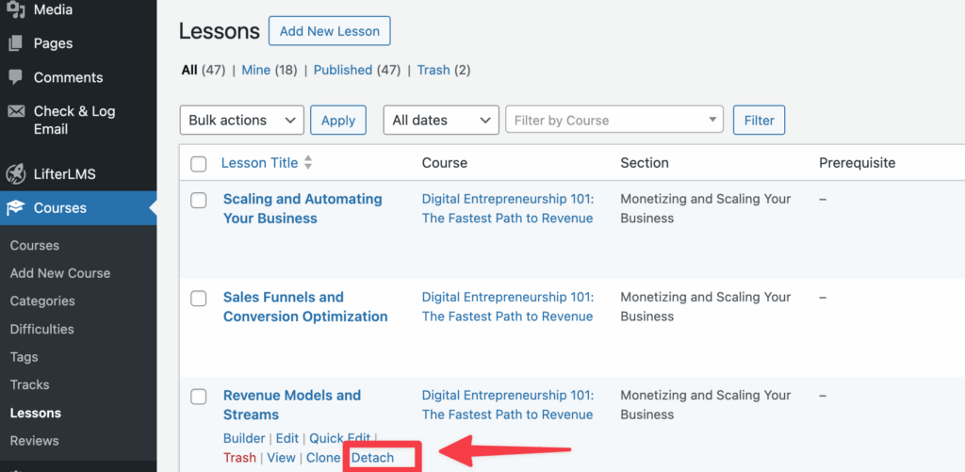This screenshot has height=472, width=965.
Task: Click the Check & Log Email envelope icon
Action: pos(16,111)
